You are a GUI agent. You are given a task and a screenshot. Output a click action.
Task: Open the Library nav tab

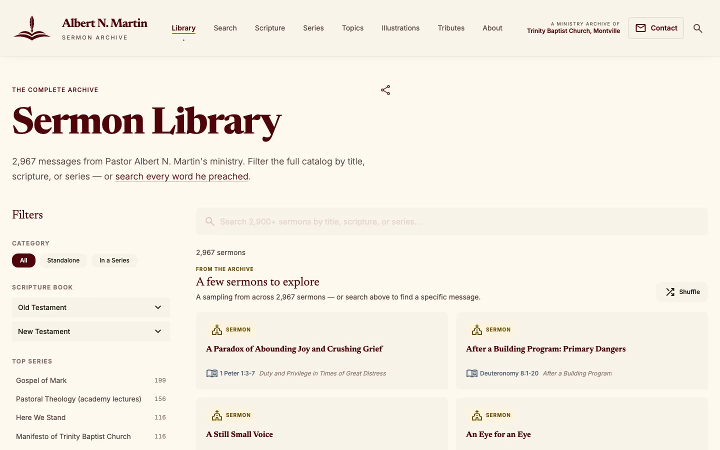[x=183, y=28]
